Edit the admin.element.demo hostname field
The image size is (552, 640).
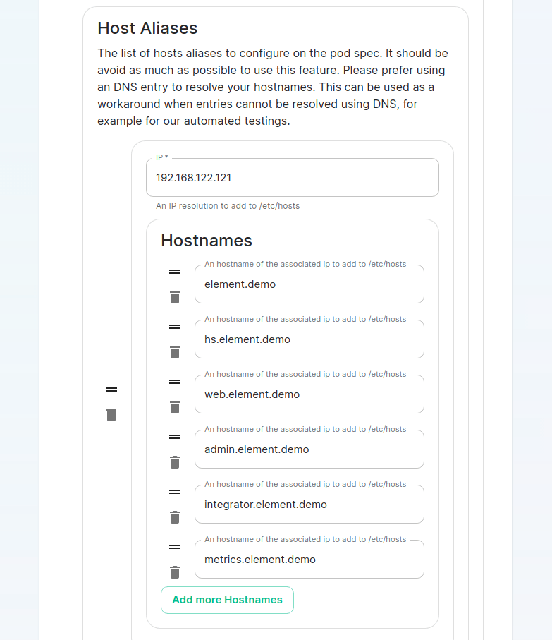tap(309, 449)
